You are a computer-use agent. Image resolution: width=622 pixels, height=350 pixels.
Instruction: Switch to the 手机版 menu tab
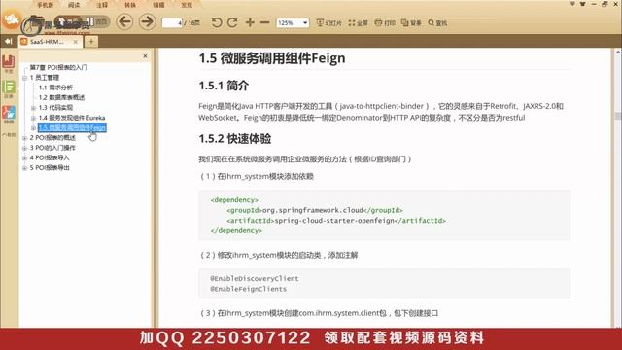pyautogui.click(x=45, y=5)
